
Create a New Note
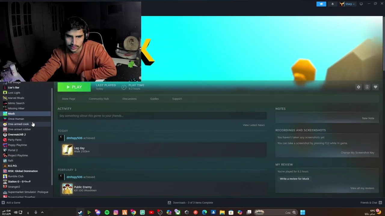368,118
